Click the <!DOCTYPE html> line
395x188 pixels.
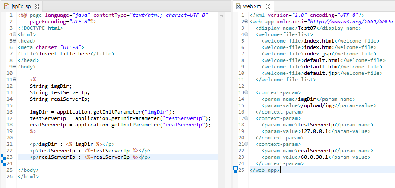[40, 28]
